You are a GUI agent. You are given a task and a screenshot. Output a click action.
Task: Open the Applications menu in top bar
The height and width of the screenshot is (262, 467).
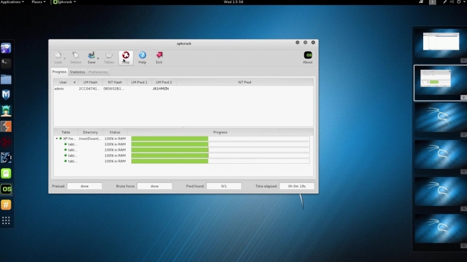tap(12, 2)
